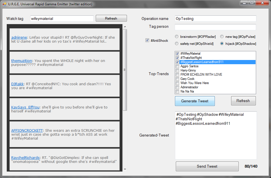This screenshot has height=178, width=271.
Task: Click Refresh below the Top-Trends list
Action: coord(243,101)
